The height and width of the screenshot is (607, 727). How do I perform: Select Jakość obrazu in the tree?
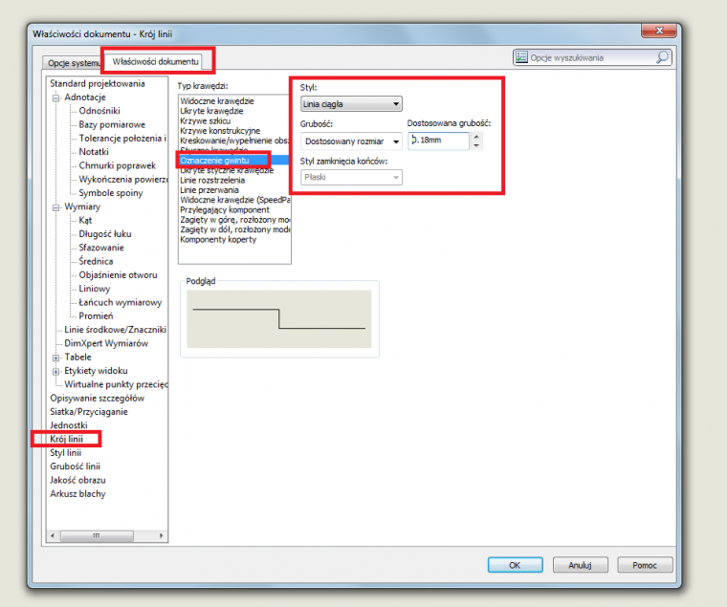[x=77, y=480]
